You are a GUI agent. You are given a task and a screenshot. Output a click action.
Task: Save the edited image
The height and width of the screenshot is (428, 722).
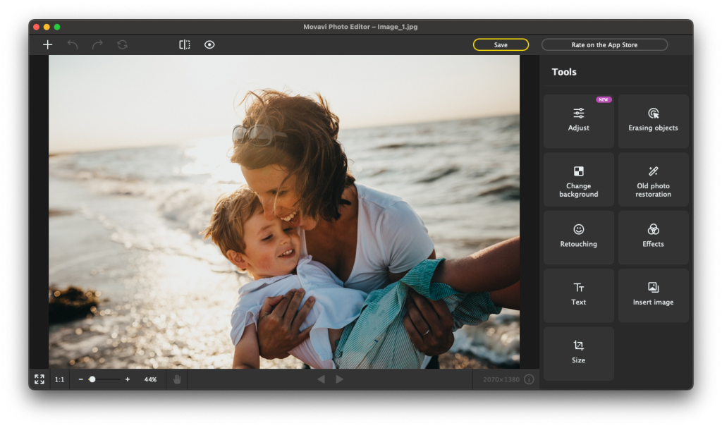point(501,44)
